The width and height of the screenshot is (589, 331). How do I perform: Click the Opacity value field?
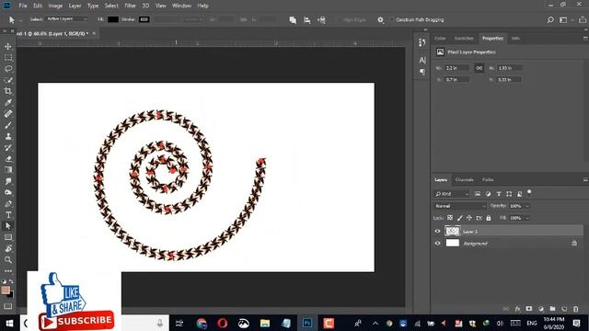tap(516, 206)
